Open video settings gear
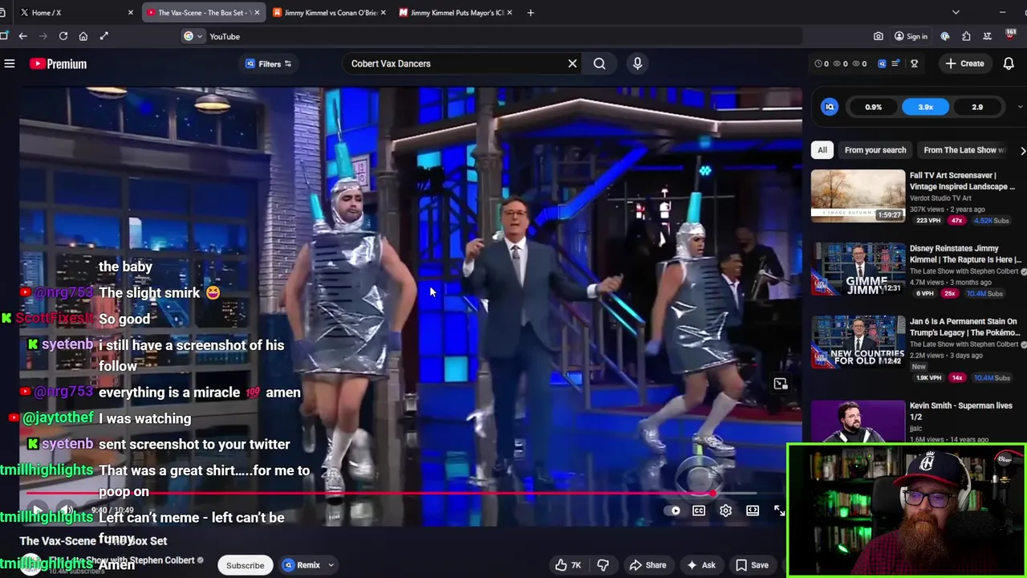Viewport: 1027px width, 578px height. click(725, 511)
